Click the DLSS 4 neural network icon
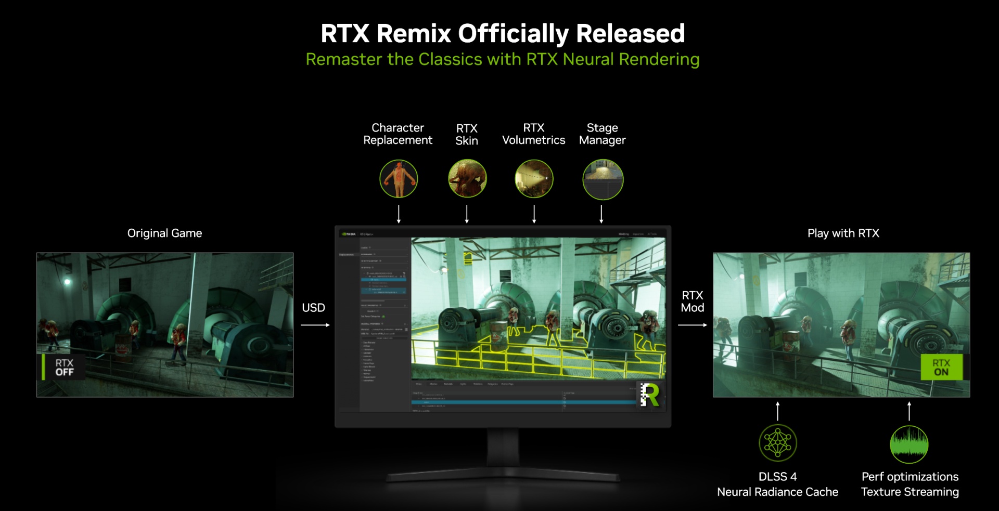 coord(777,443)
